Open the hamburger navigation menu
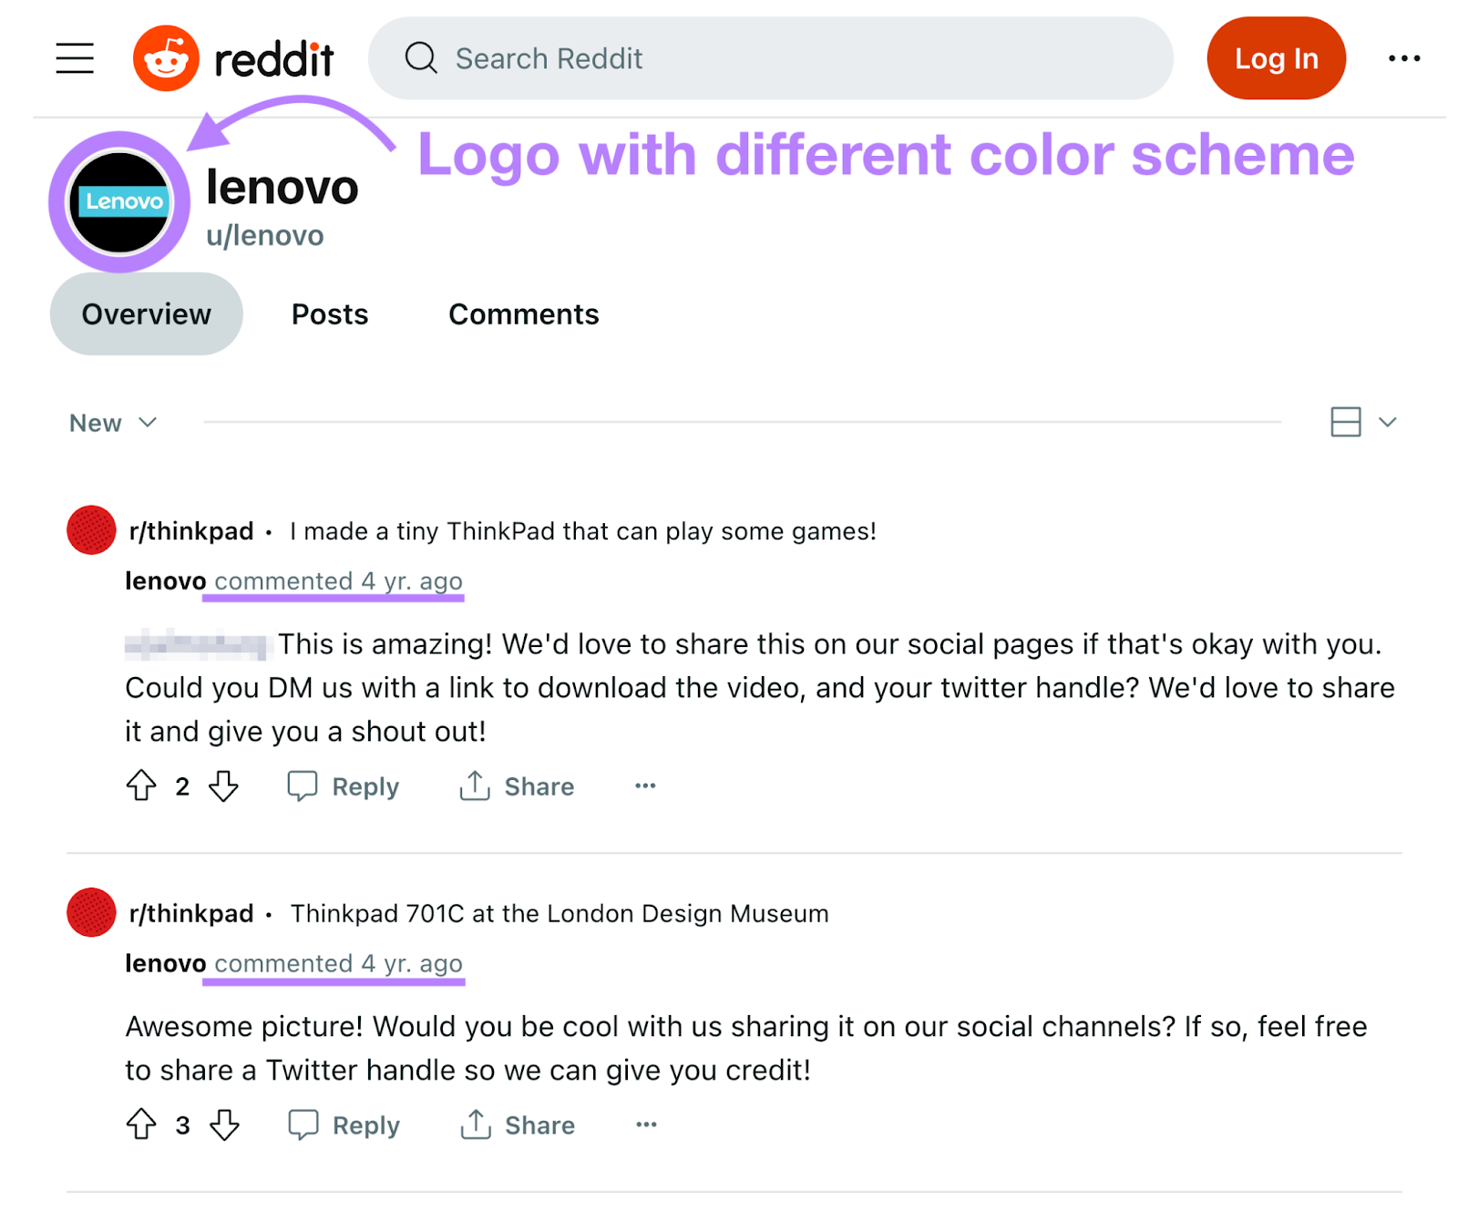Image resolution: width=1458 pixels, height=1222 pixels. pyautogui.click(x=74, y=57)
